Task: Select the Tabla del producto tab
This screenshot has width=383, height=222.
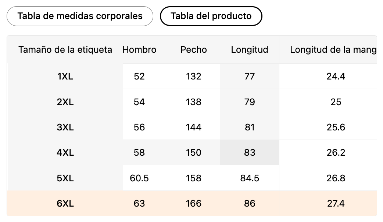Action: tap(211, 16)
